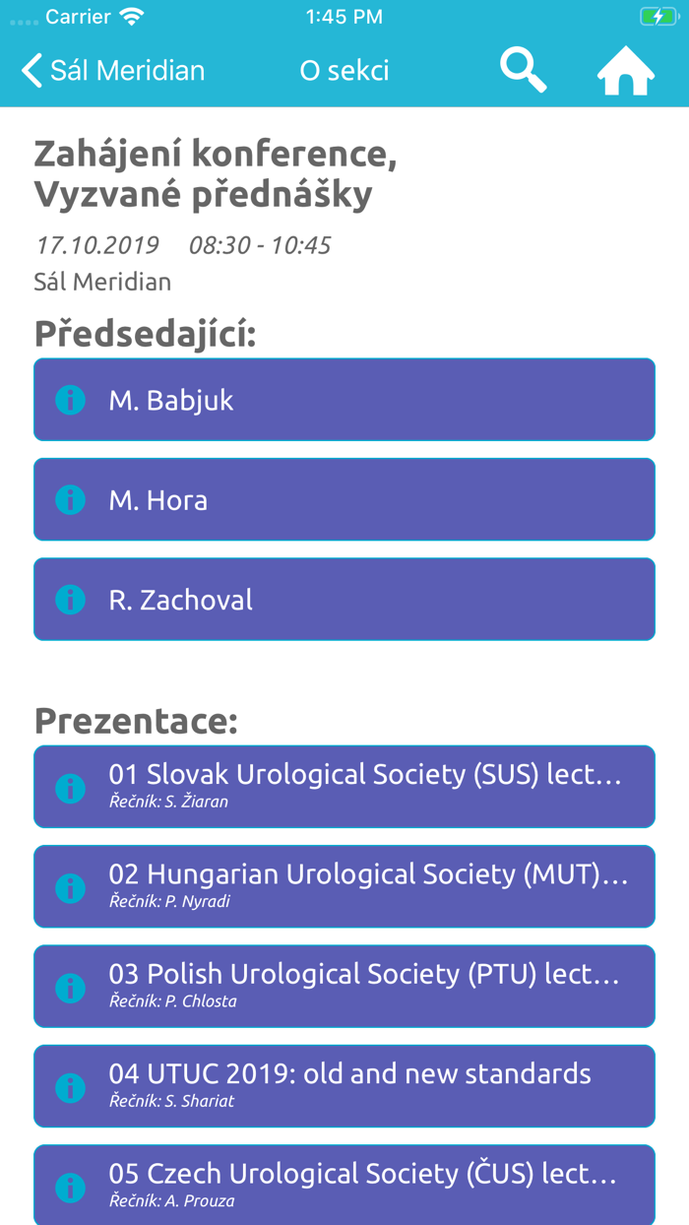Viewport: 689px width, 1225px height.
Task: Tap the home icon in the toolbar
Action: pos(625,69)
